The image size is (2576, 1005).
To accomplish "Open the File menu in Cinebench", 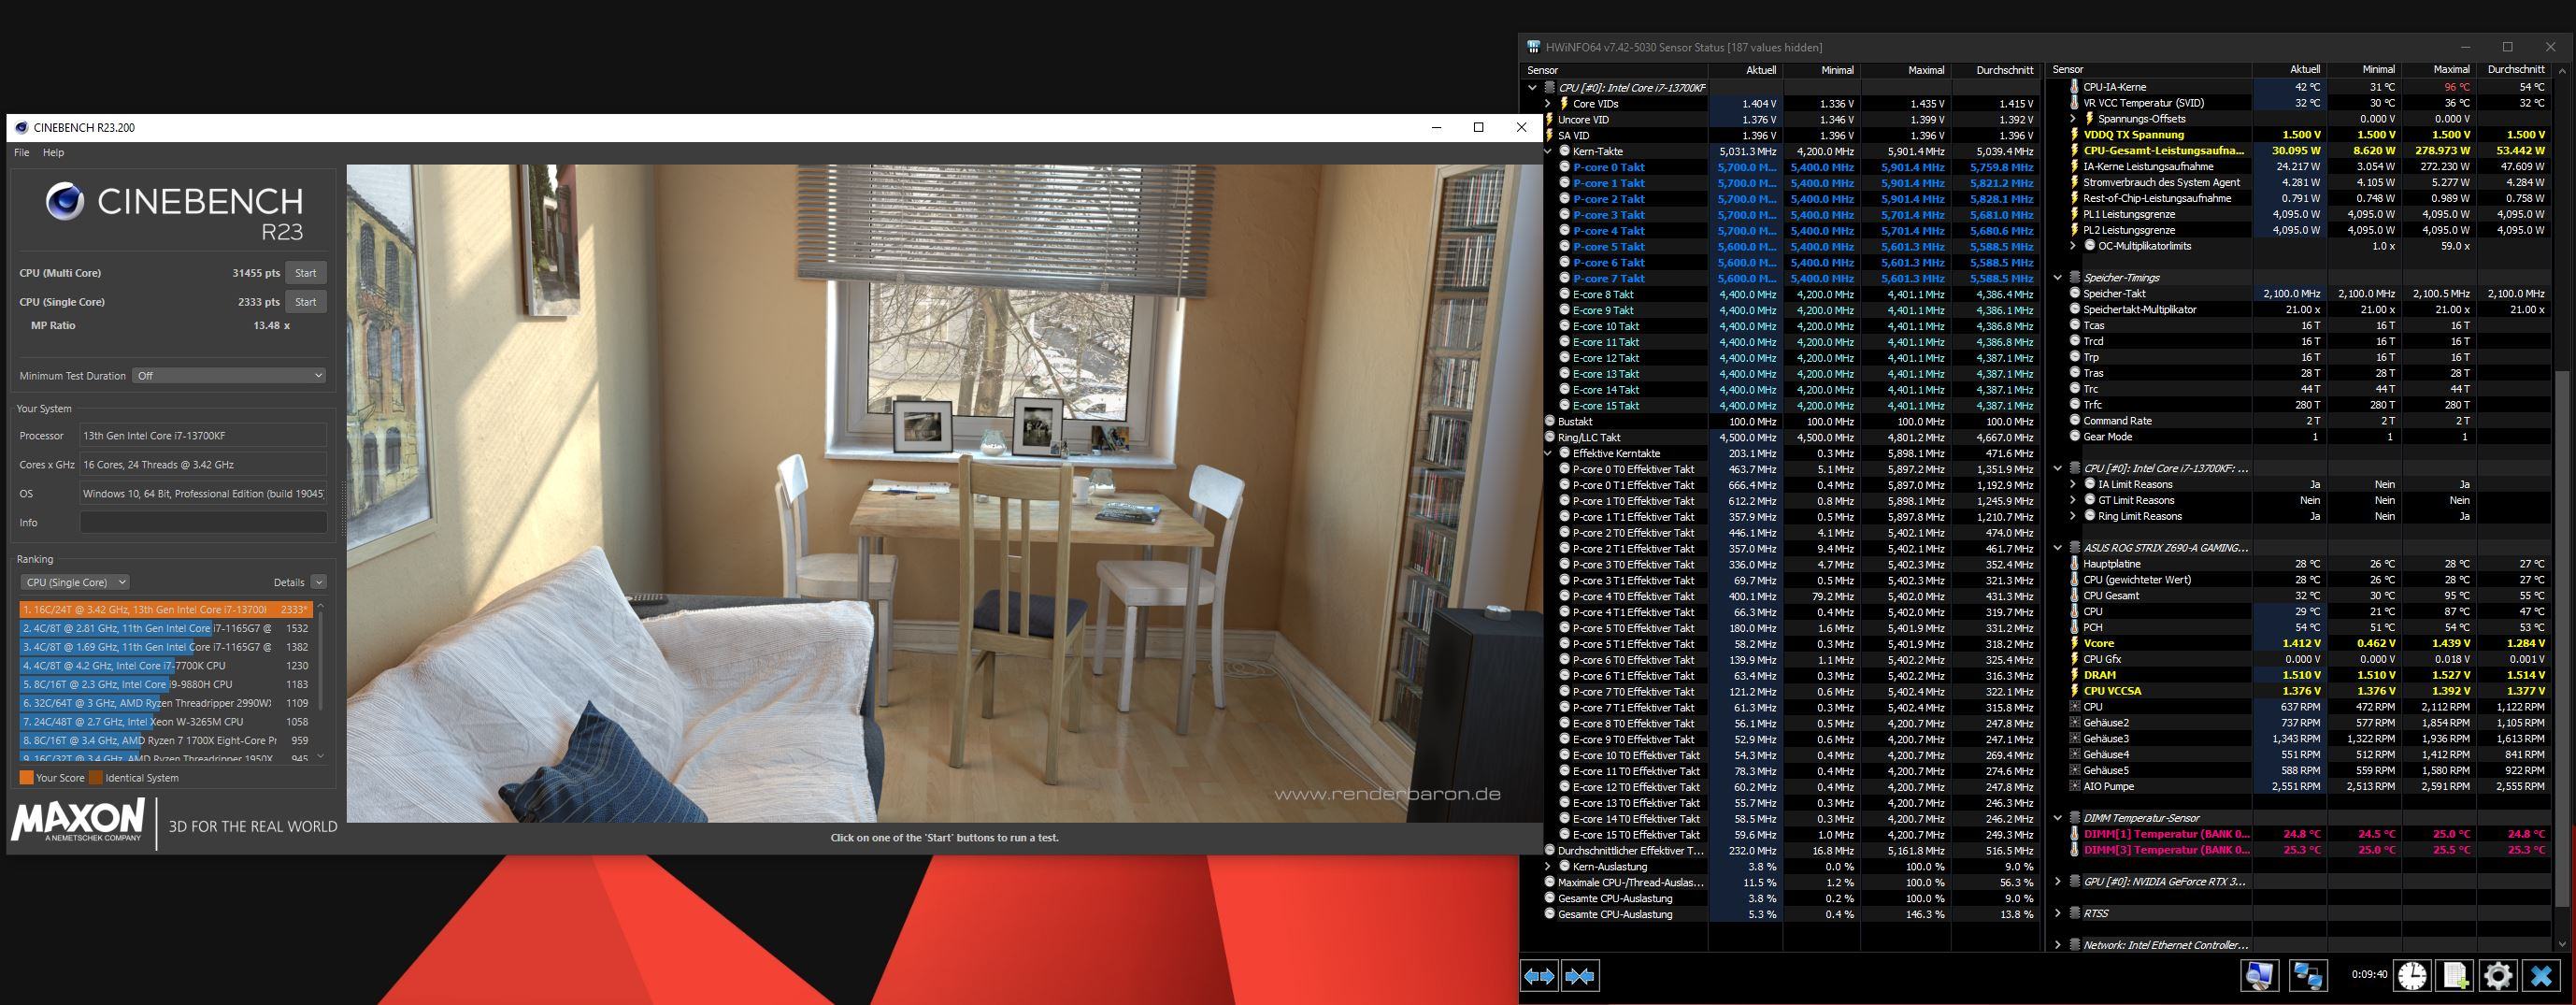I will click(21, 153).
